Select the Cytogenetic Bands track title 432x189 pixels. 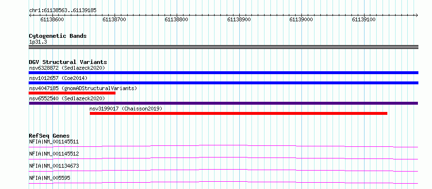pyautogui.click(x=58, y=36)
